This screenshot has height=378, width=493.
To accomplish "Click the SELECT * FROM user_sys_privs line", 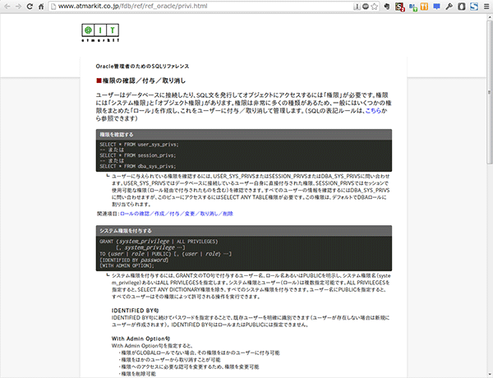I will pyautogui.click(x=139, y=145).
